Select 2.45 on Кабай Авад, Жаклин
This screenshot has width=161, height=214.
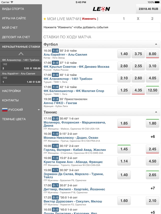point(152,149)
